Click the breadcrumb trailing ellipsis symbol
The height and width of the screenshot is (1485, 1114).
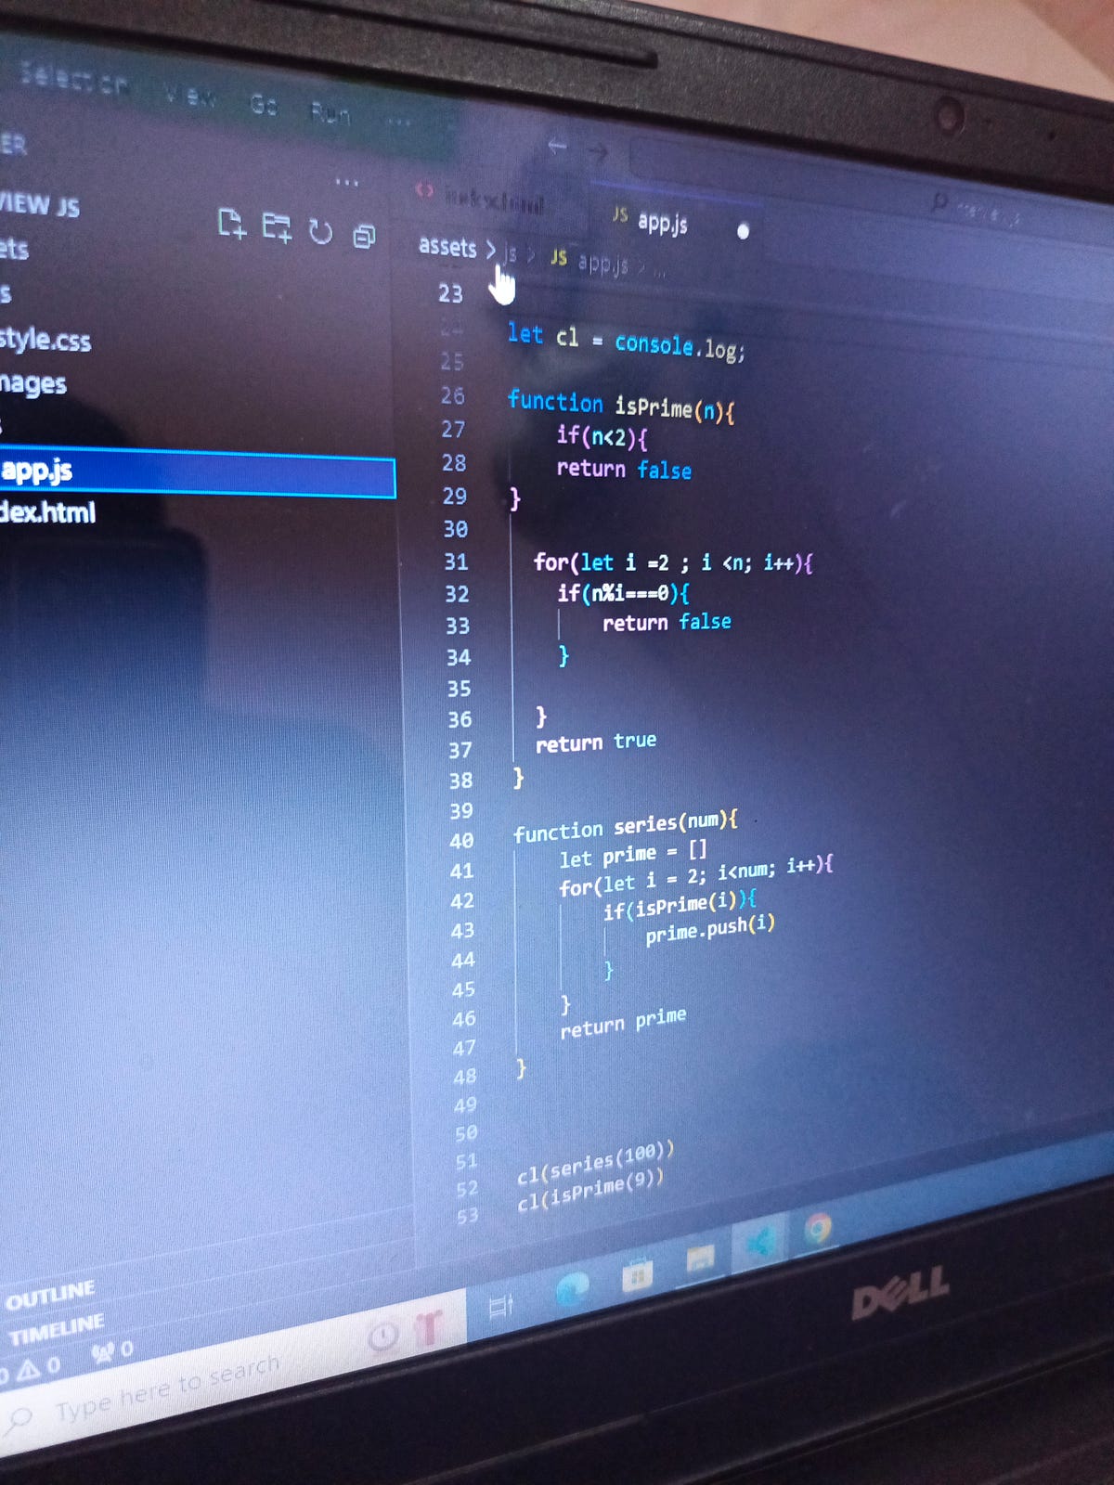658,274
